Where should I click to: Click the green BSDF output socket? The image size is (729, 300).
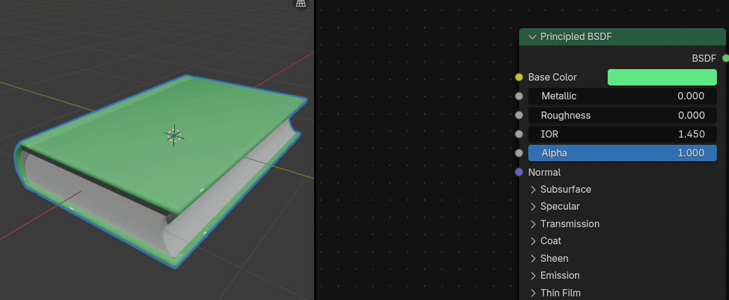726,58
